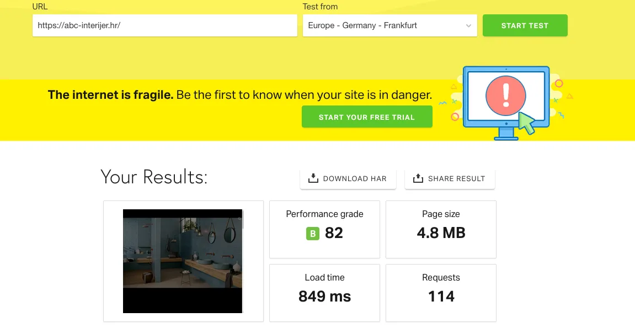Click the green B grade badge

coord(312,234)
